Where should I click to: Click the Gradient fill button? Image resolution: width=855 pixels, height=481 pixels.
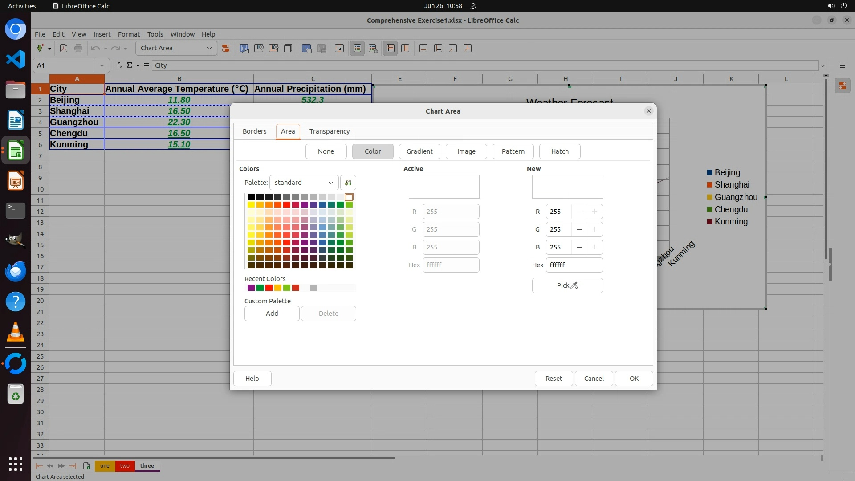(x=419, y=151)
